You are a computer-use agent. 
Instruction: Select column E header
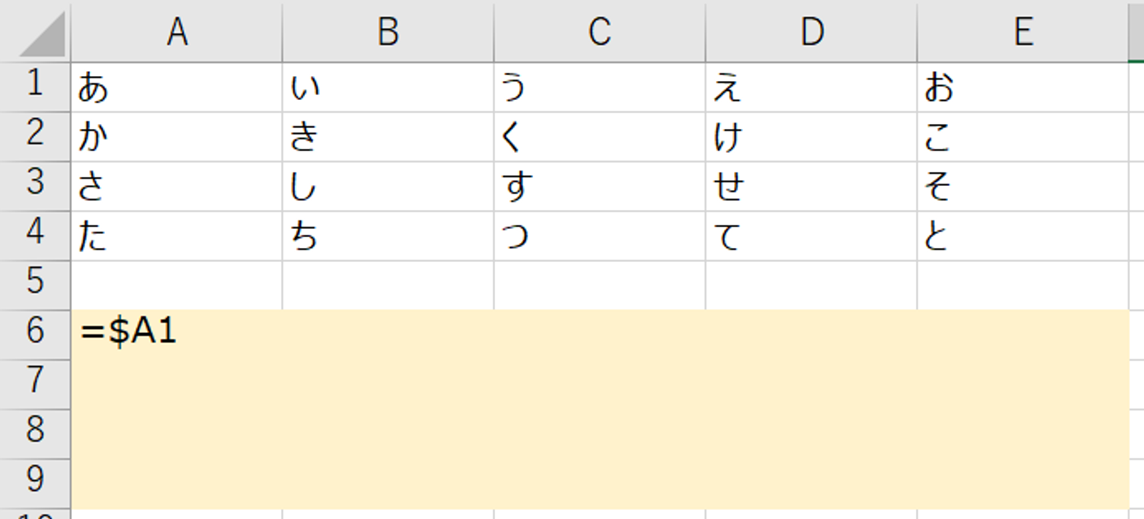(1022, 31)
